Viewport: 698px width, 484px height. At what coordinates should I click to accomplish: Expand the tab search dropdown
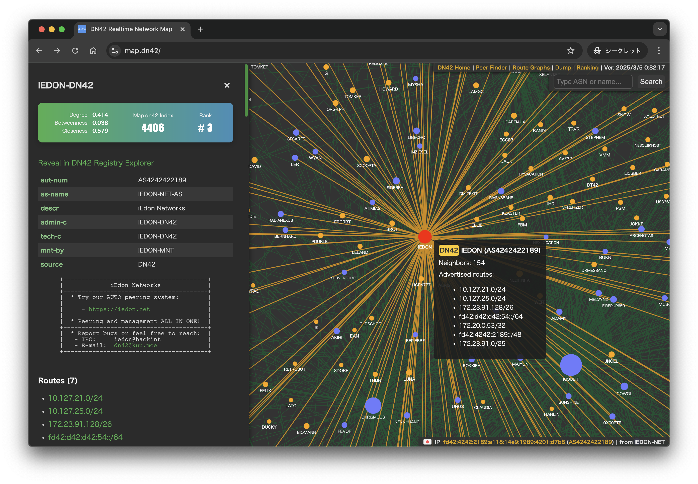click(659, 29)
